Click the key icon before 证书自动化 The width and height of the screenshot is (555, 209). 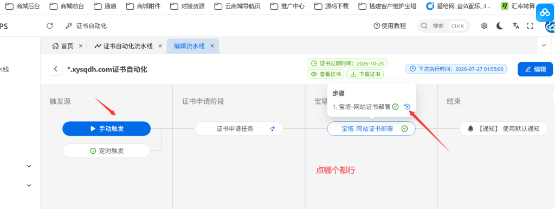pos(69,26)
